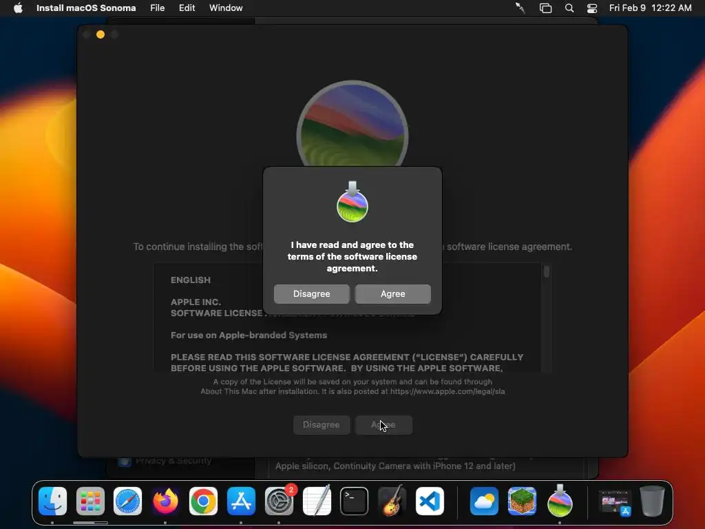Click the pen-shaped menu bar status icon
Screen dimensions: 705x529
pyautogui.click(x=520, y=8)
